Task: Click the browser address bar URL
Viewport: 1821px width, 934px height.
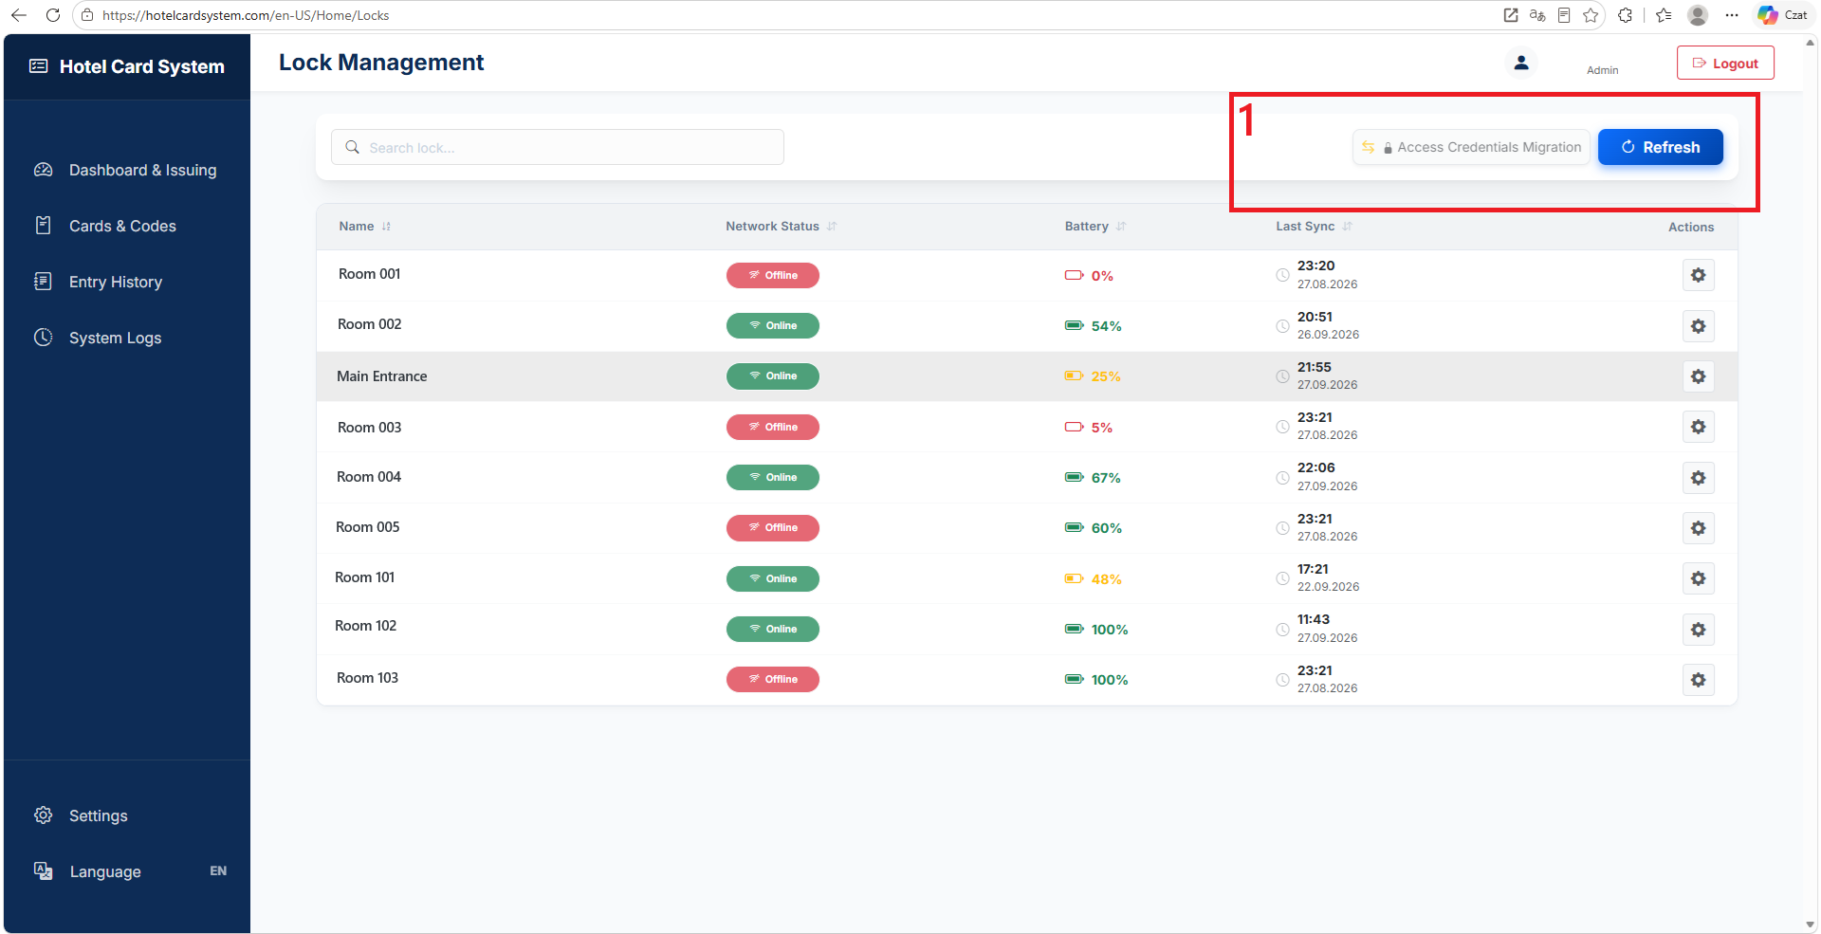Action: coord(246,15)
